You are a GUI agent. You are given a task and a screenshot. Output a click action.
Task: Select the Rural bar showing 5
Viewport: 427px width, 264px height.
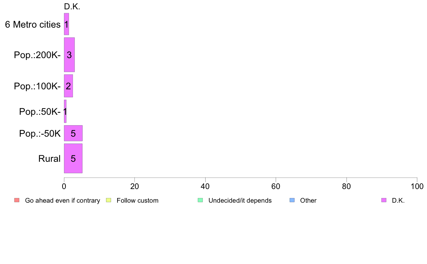click(73, 159)
